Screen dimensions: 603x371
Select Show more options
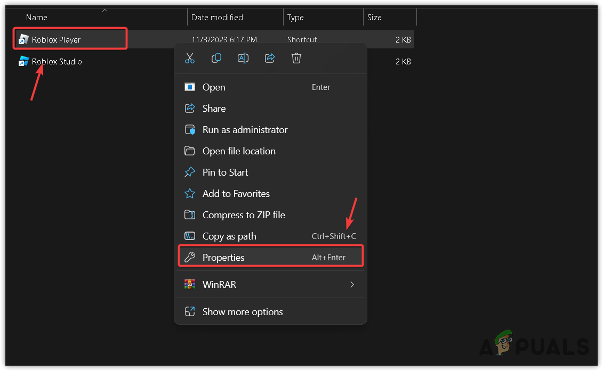click(270, 311)
